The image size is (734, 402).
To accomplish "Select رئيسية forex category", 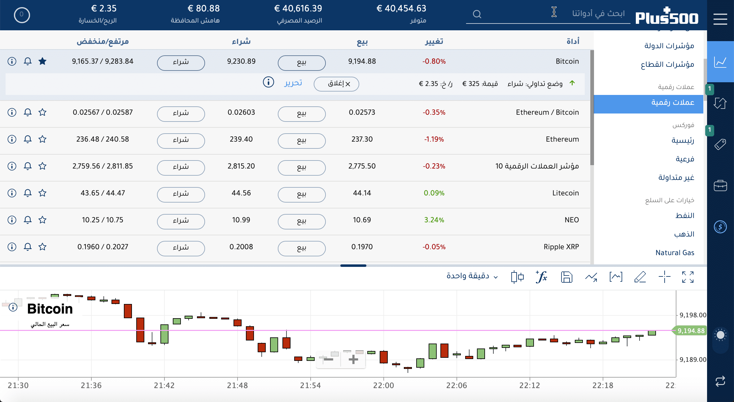I will coord(683,140).
